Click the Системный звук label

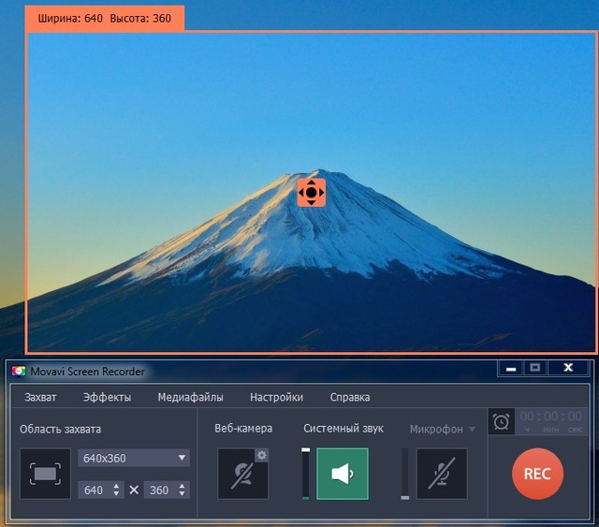pos(343,429)
